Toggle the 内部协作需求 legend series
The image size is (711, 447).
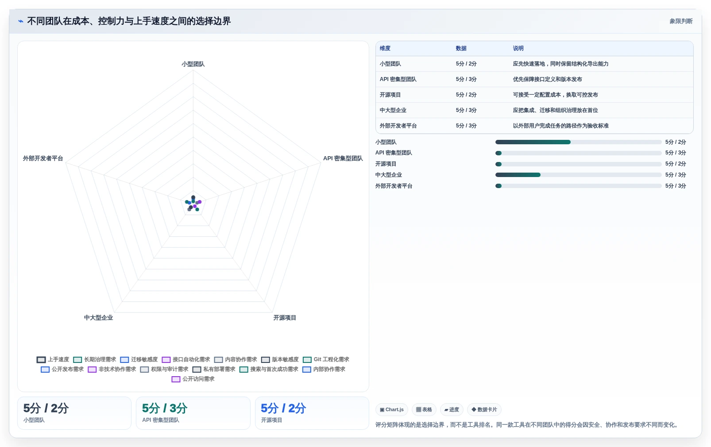323,369
